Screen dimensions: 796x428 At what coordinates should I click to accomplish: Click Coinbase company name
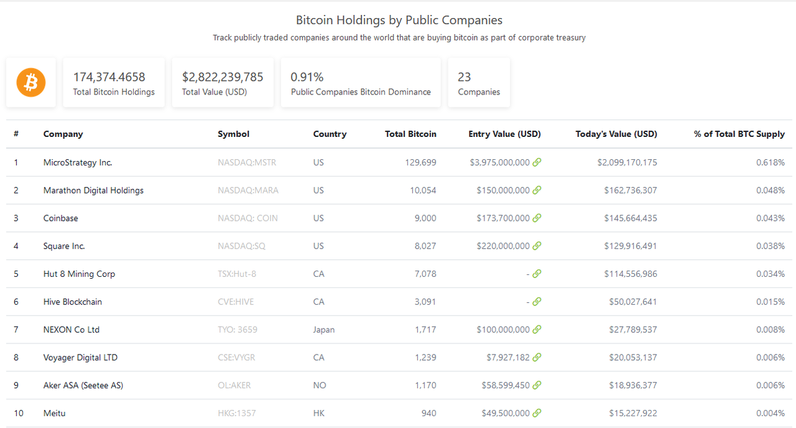tap(61, 218)
